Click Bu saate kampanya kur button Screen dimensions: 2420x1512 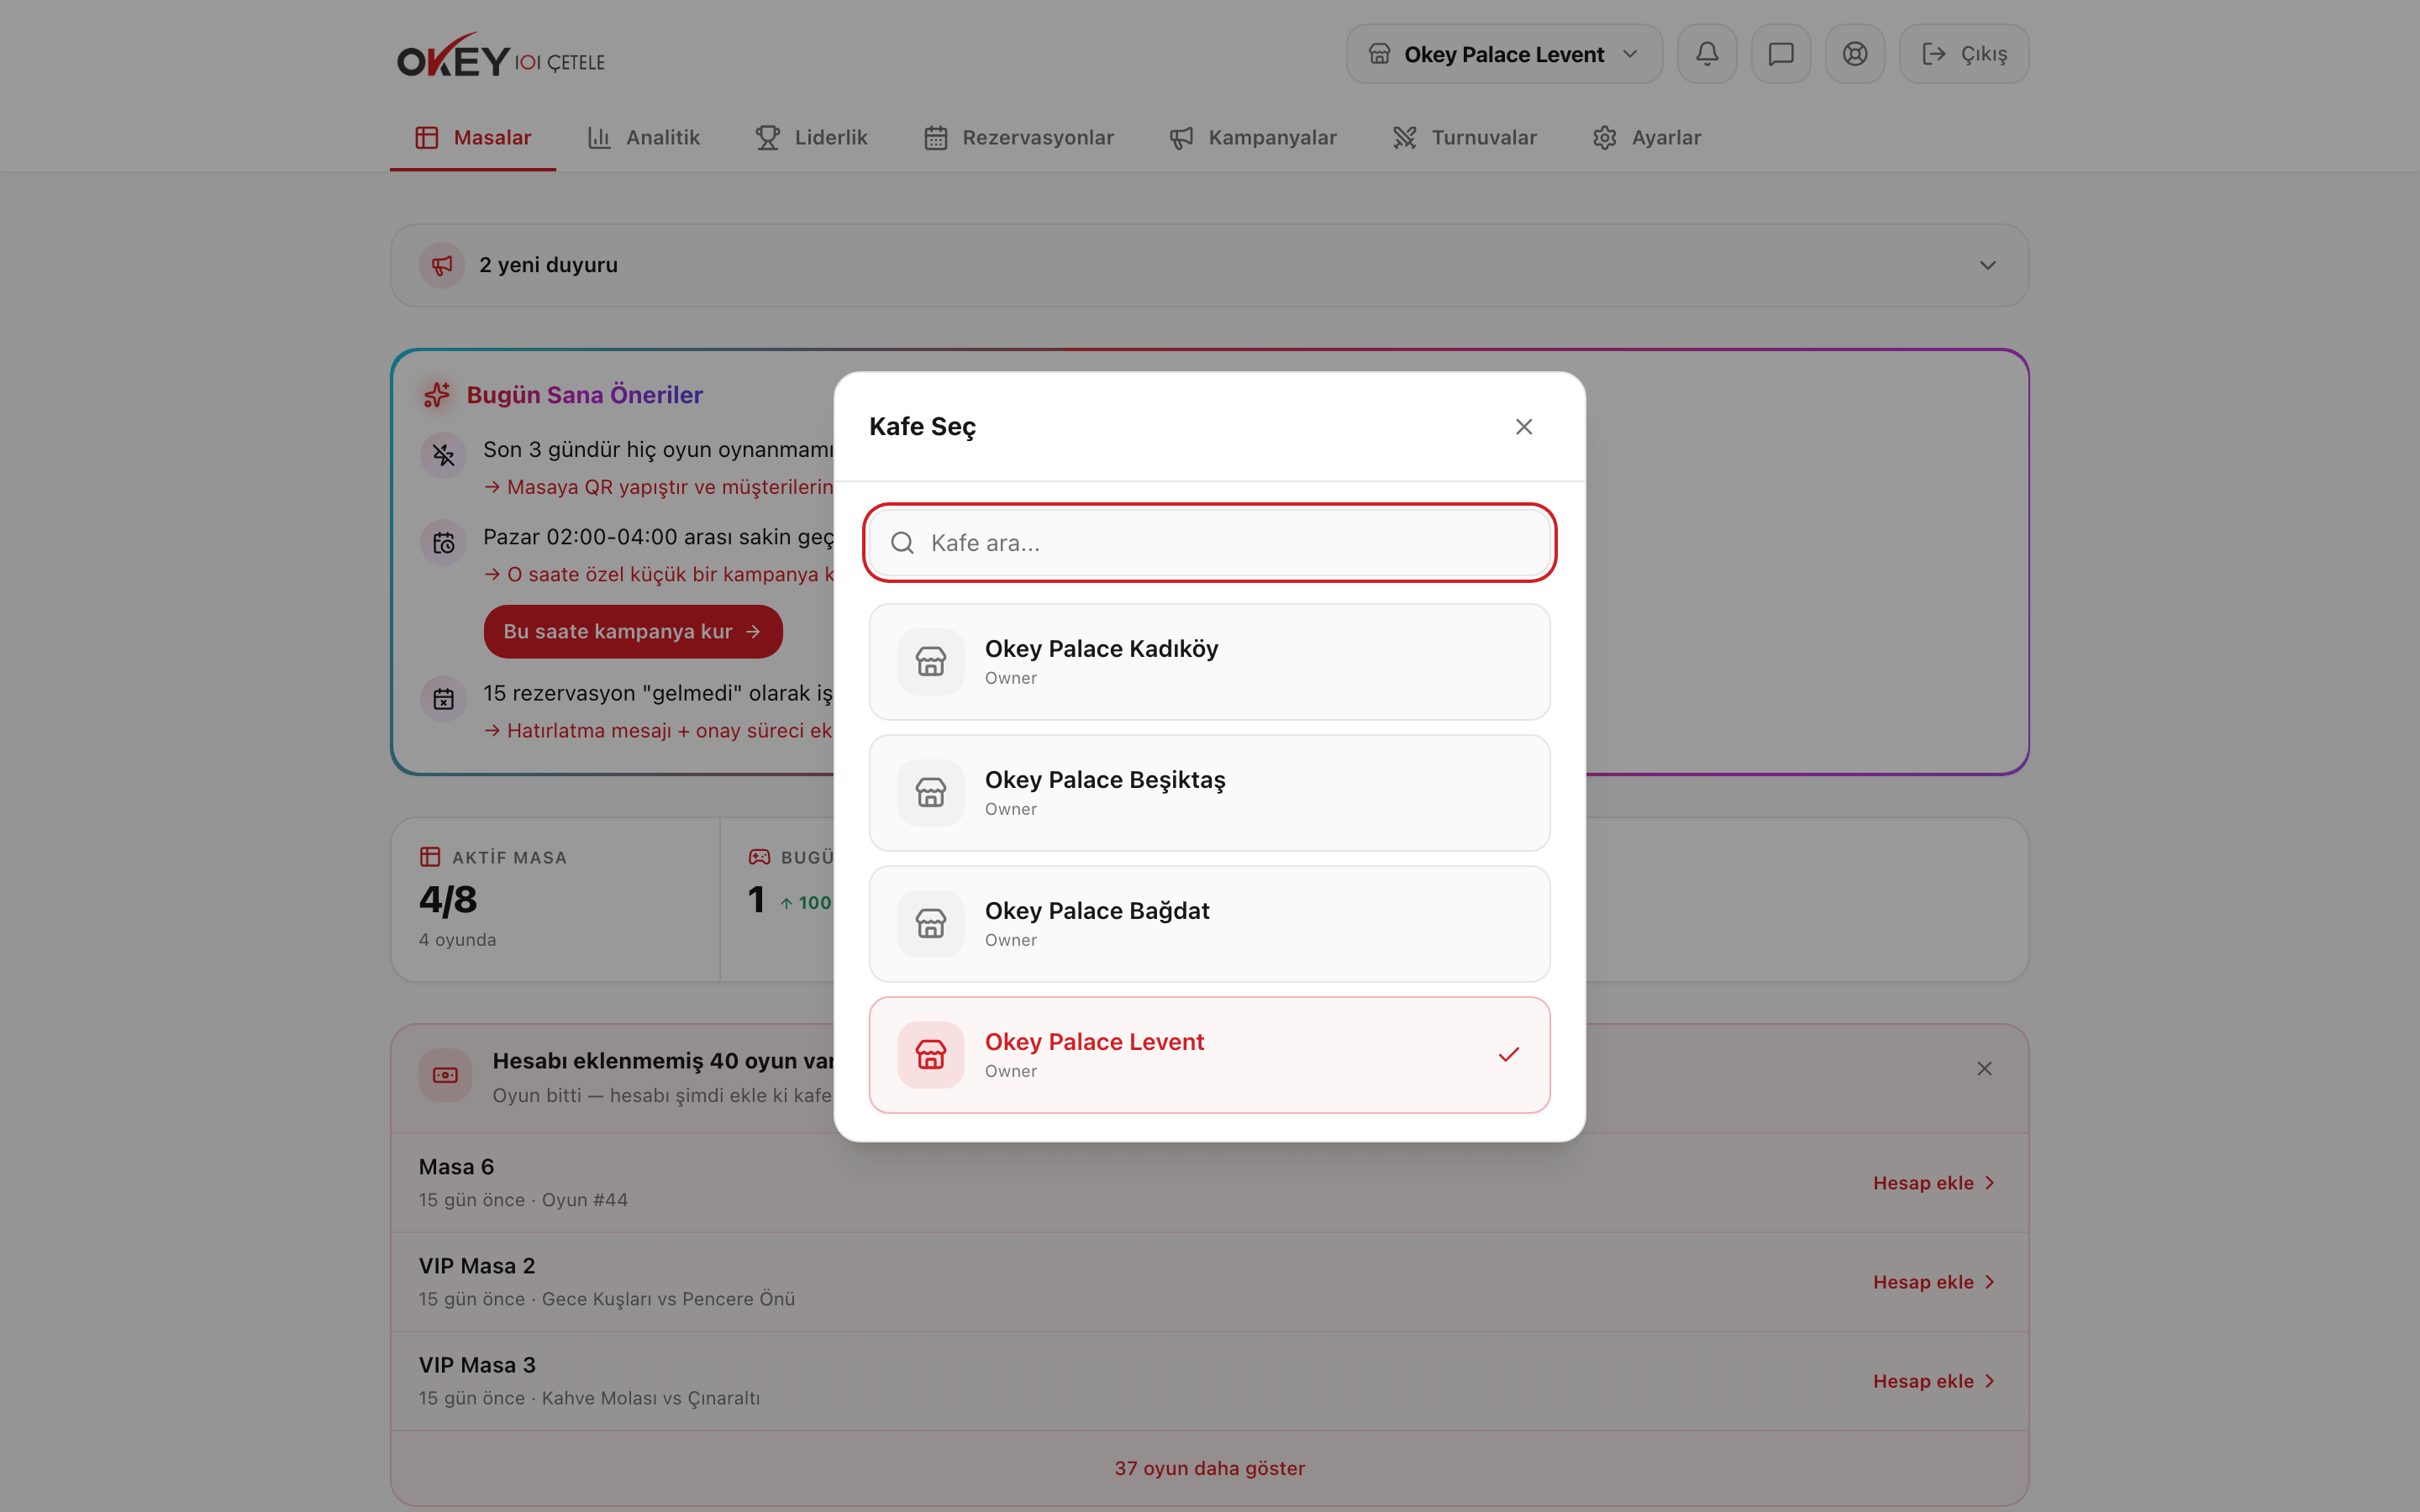(633, 632)
